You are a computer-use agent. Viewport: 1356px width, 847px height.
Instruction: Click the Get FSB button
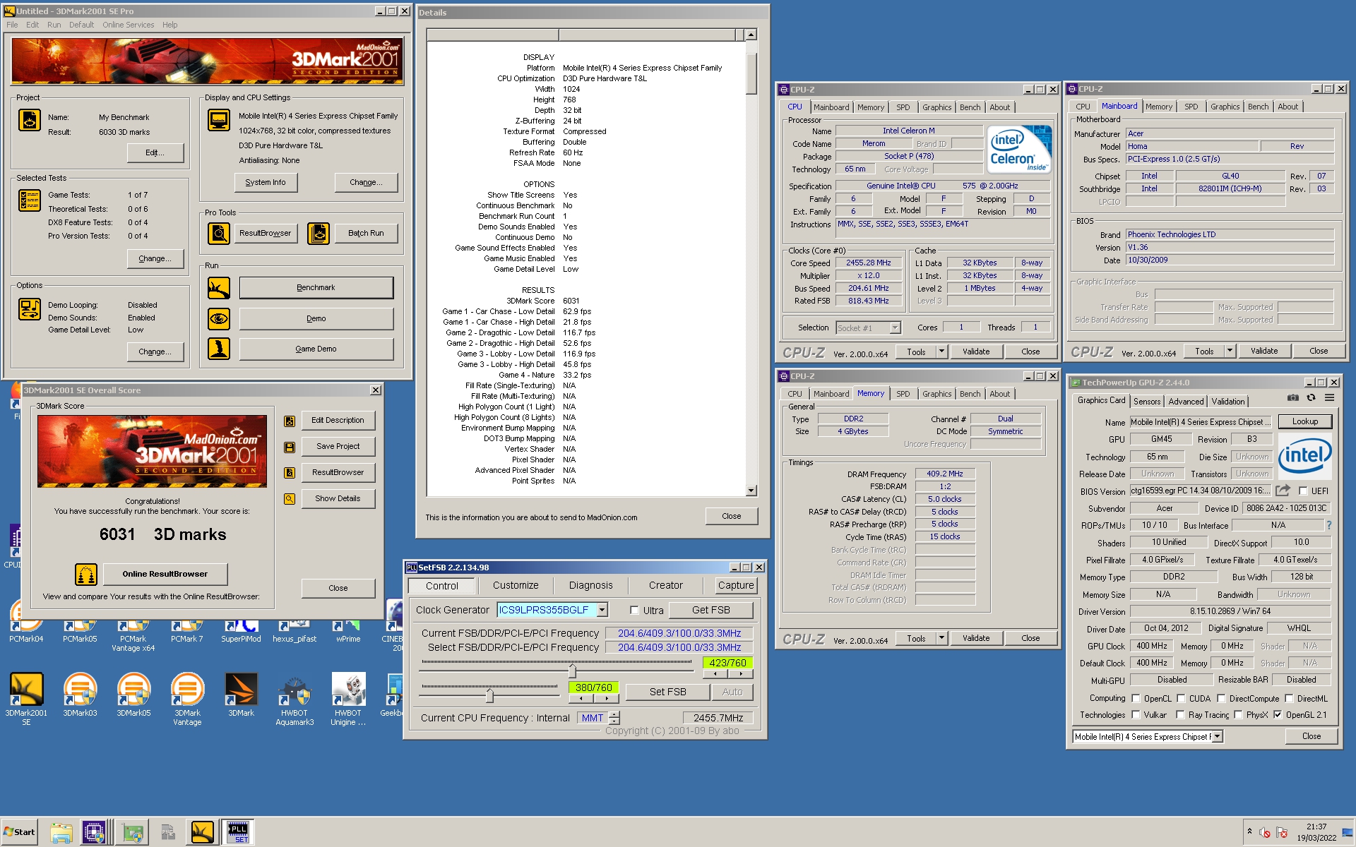710,611
